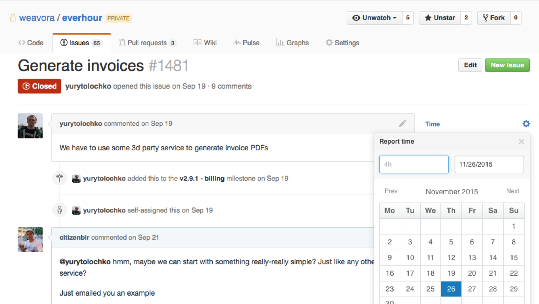Click the stargazers count 2
The width and height of the screenshot is (539, 304).
point(466,18)
